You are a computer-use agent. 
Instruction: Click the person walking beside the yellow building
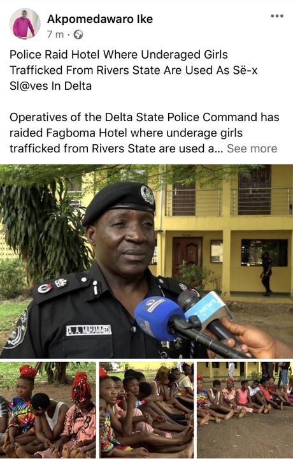[x=266, y=273]
